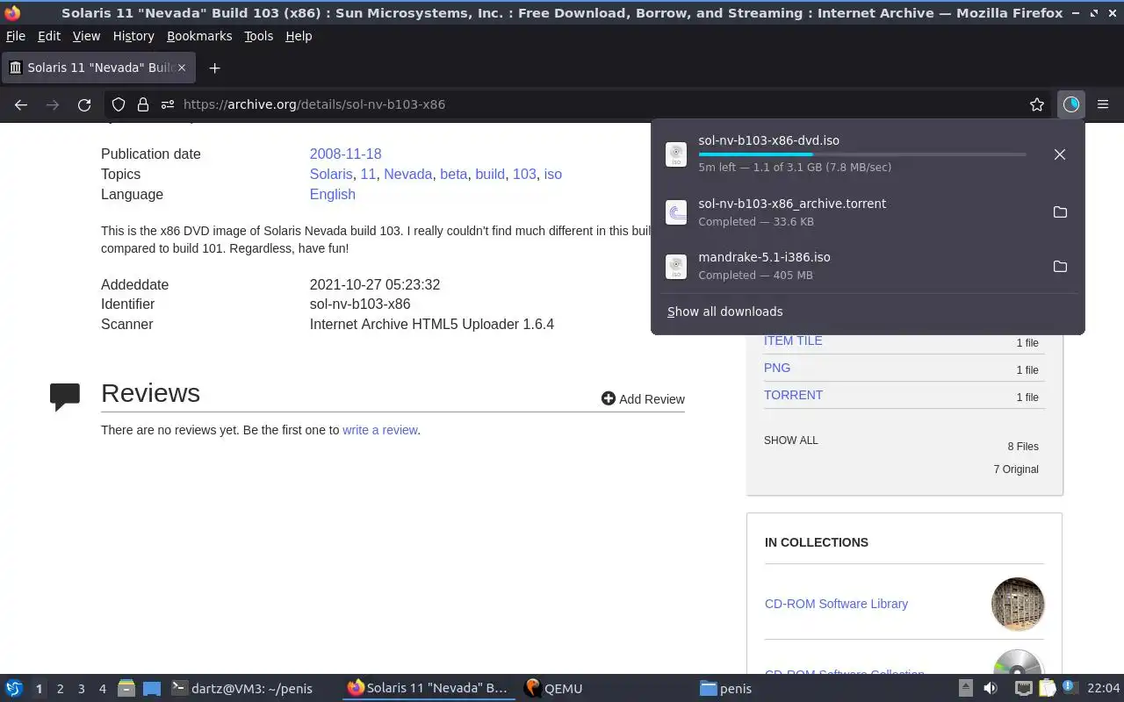Open the TORRENT download option

click(793, 395)
